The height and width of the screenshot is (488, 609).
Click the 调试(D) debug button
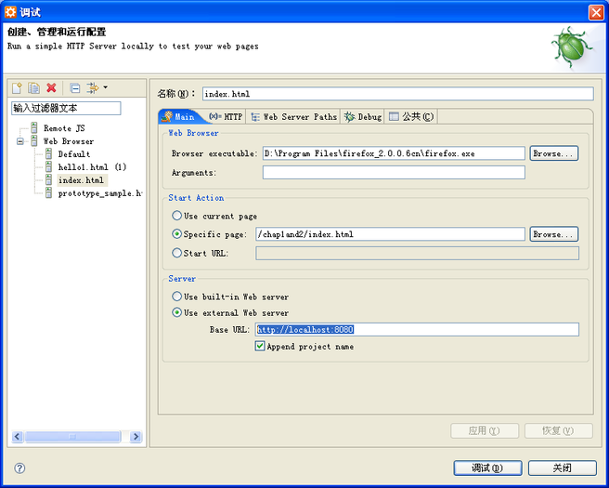[x=487, y=468]
